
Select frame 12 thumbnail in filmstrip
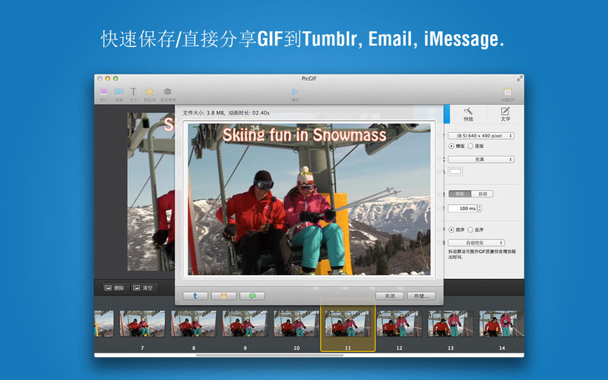click(x=399, y=324)
